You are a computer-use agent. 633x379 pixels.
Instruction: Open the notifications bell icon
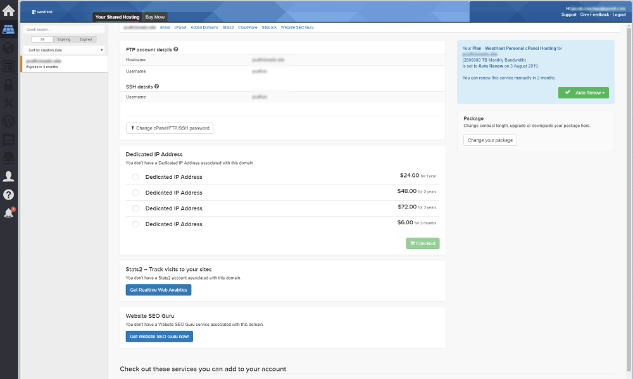pyautogui.click(x=8, y=213)
